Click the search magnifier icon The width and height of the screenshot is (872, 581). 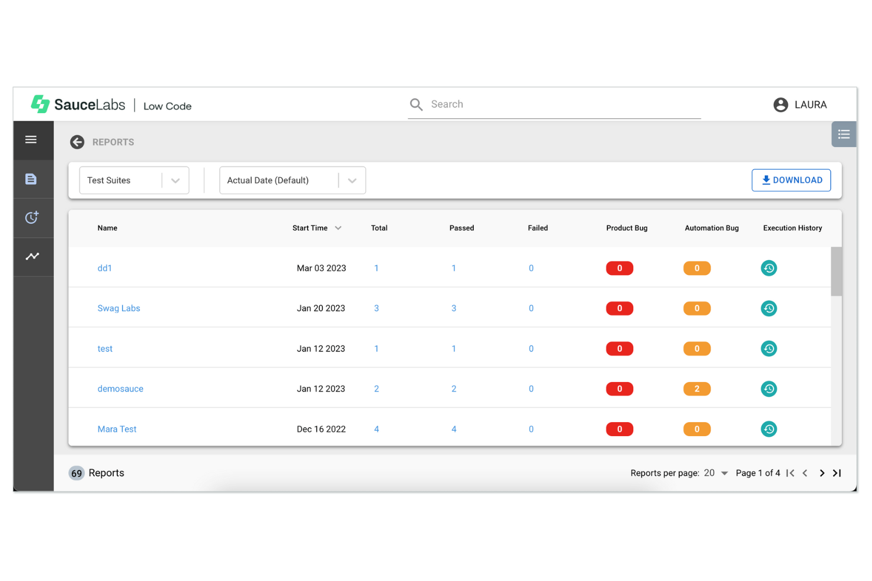point(417,104)
